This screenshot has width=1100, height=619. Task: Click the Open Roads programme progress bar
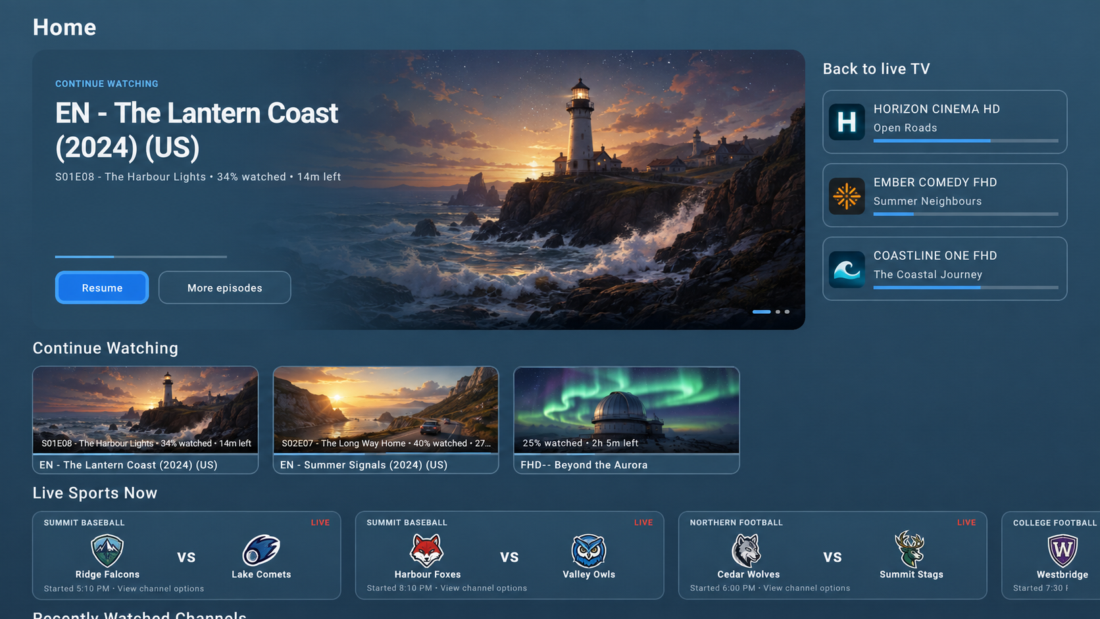pos(966,141)
